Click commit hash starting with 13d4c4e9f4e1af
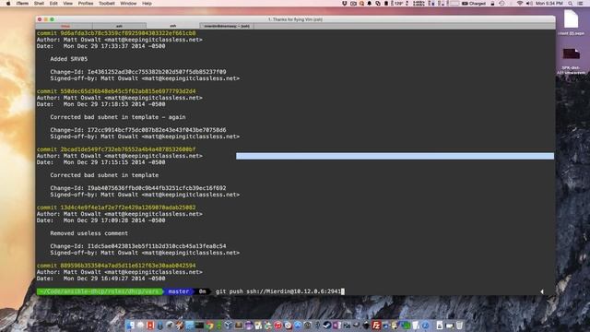This screenshot has width=590, height=332. (x=128, y=207)
